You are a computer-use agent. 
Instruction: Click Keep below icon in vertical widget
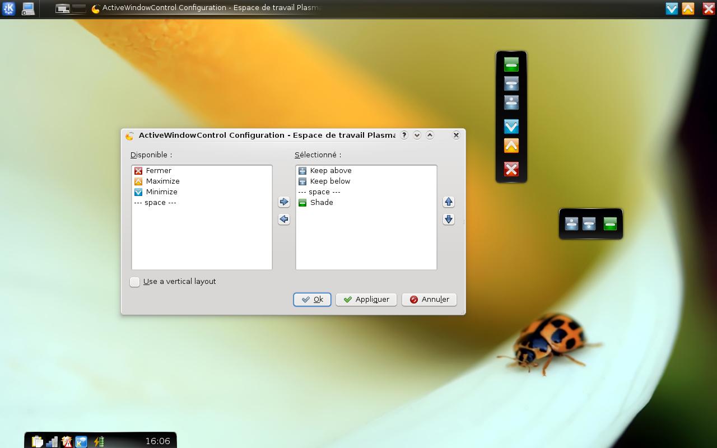click(x=511, y=83)
